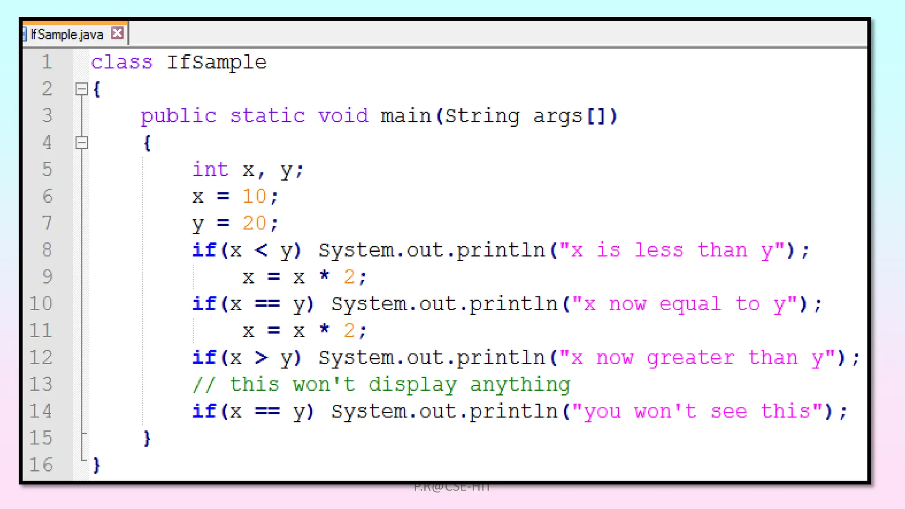Click the string "x now greater than y"

(x=697, y=358)
